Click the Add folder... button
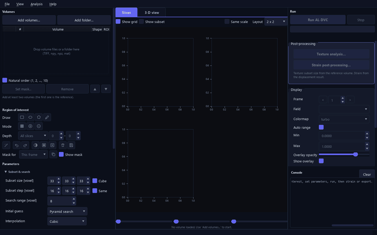The width and height of the screenshot is (377, 235). click(84, 20)
